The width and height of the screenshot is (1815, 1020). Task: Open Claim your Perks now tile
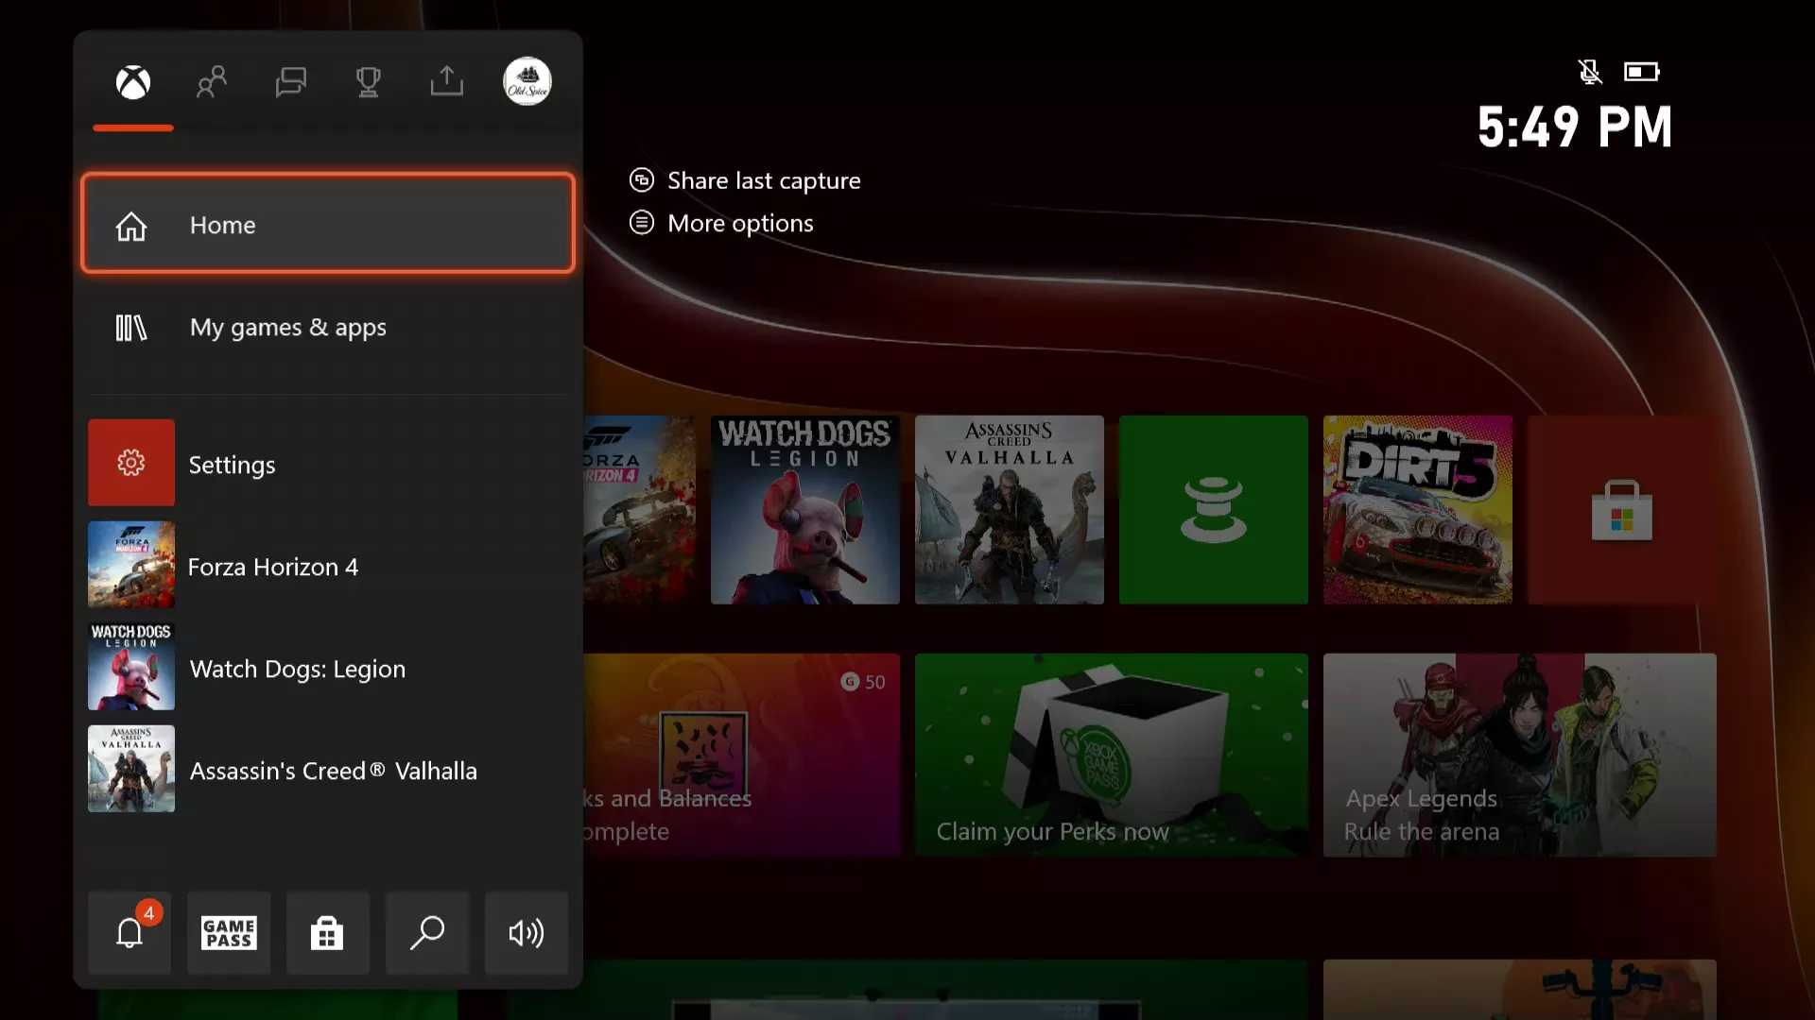click(1111, 756)
